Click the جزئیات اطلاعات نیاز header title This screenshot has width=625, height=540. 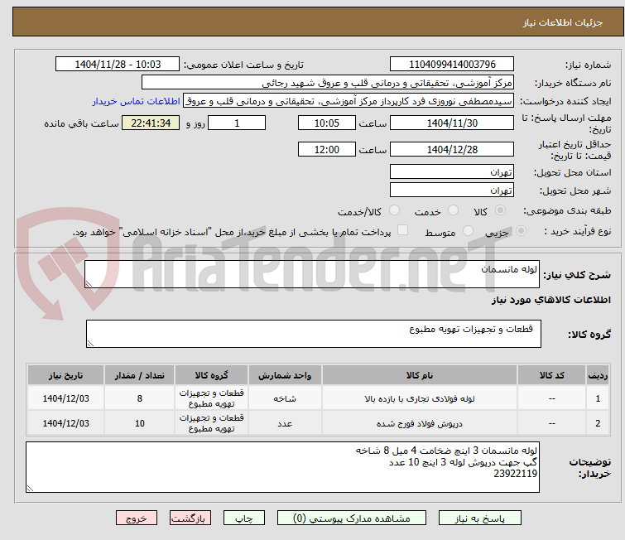[x=563, y=22]
